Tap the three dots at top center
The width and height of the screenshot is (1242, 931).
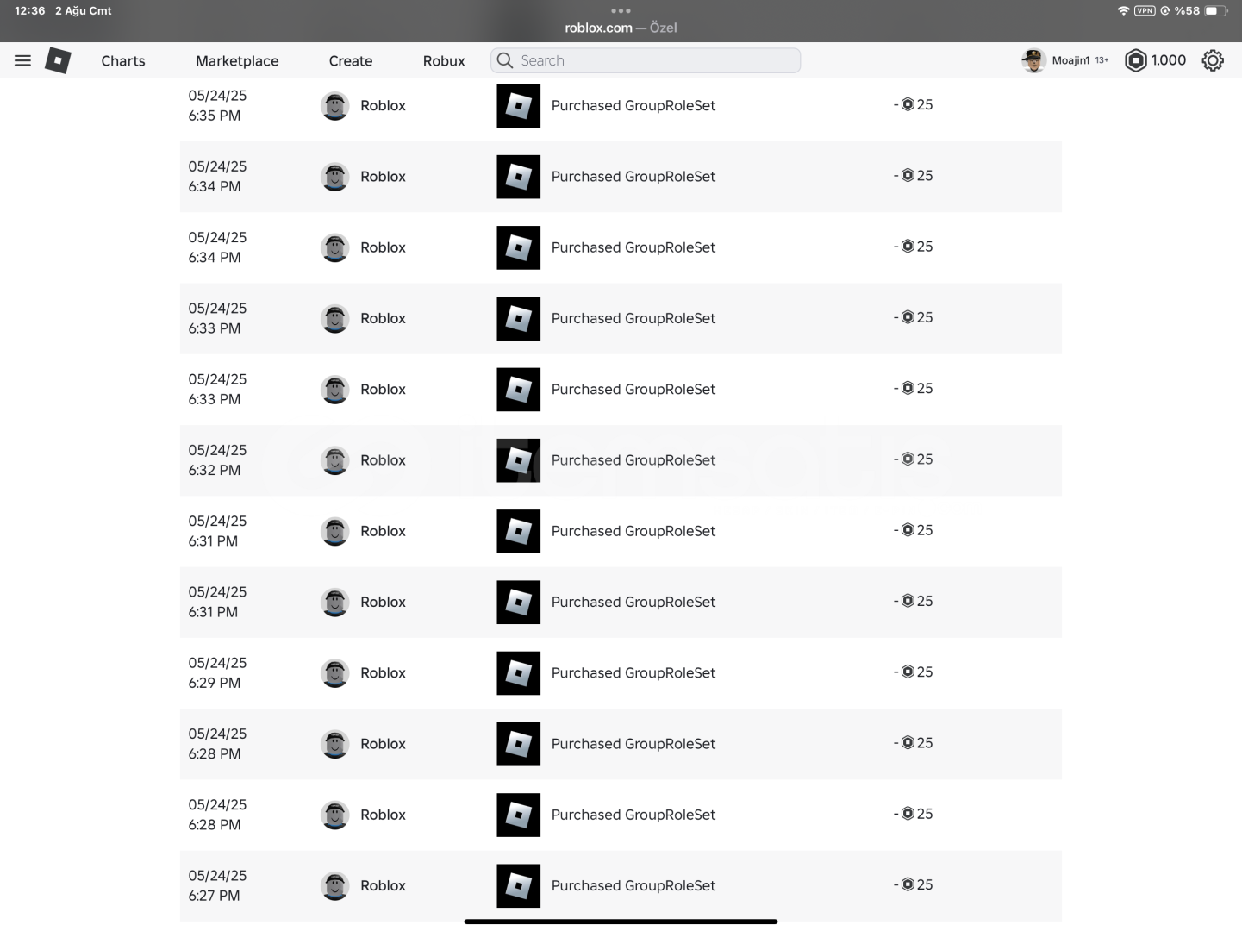[x=621, y=10]
